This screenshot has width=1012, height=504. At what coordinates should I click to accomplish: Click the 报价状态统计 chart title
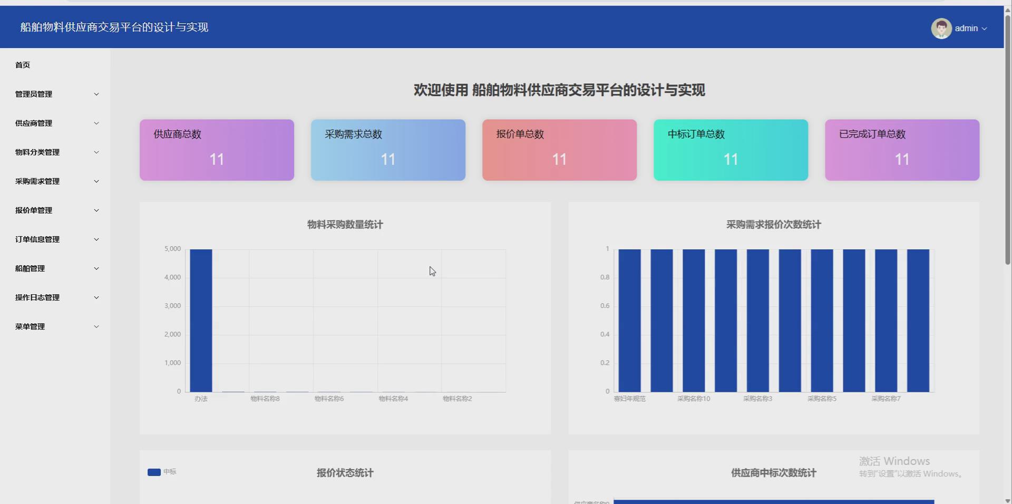click(345, 473)
